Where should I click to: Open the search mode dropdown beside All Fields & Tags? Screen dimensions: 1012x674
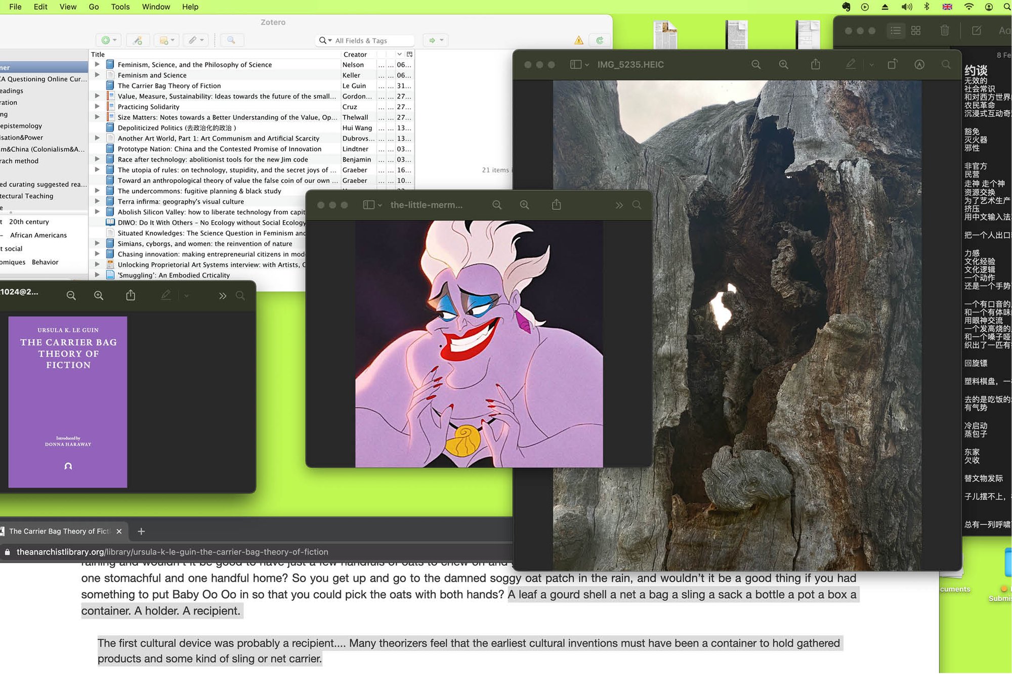325,40
